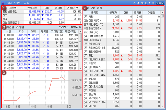Click the '0' icon in title bar
This screenshot has height=110, width=166.
[x=134, y=3]
